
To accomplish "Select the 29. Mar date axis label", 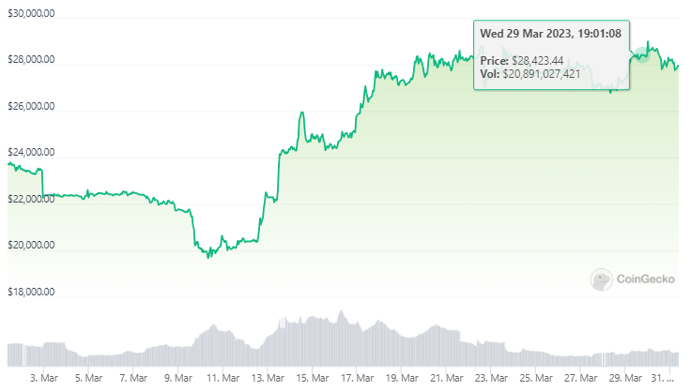I will coord(625,378).
